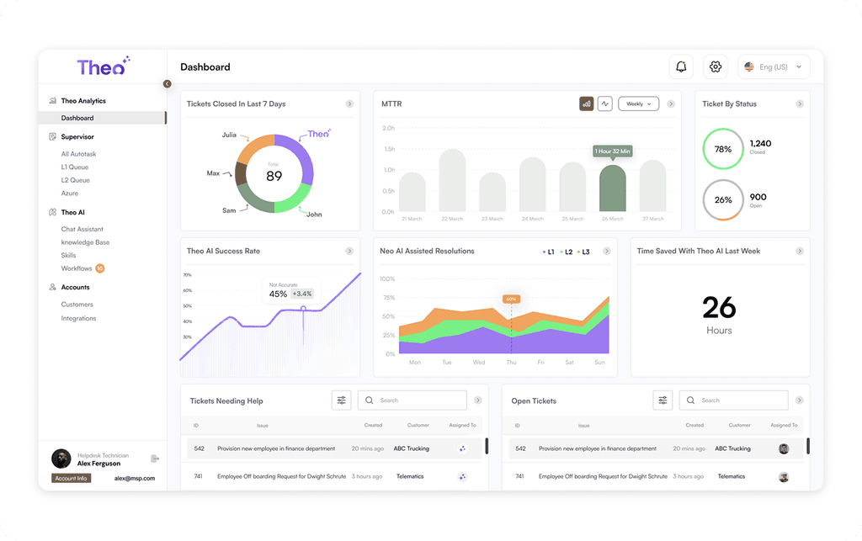Open Customers in the sidebar
862x541 pixels.
click(77, 305)
